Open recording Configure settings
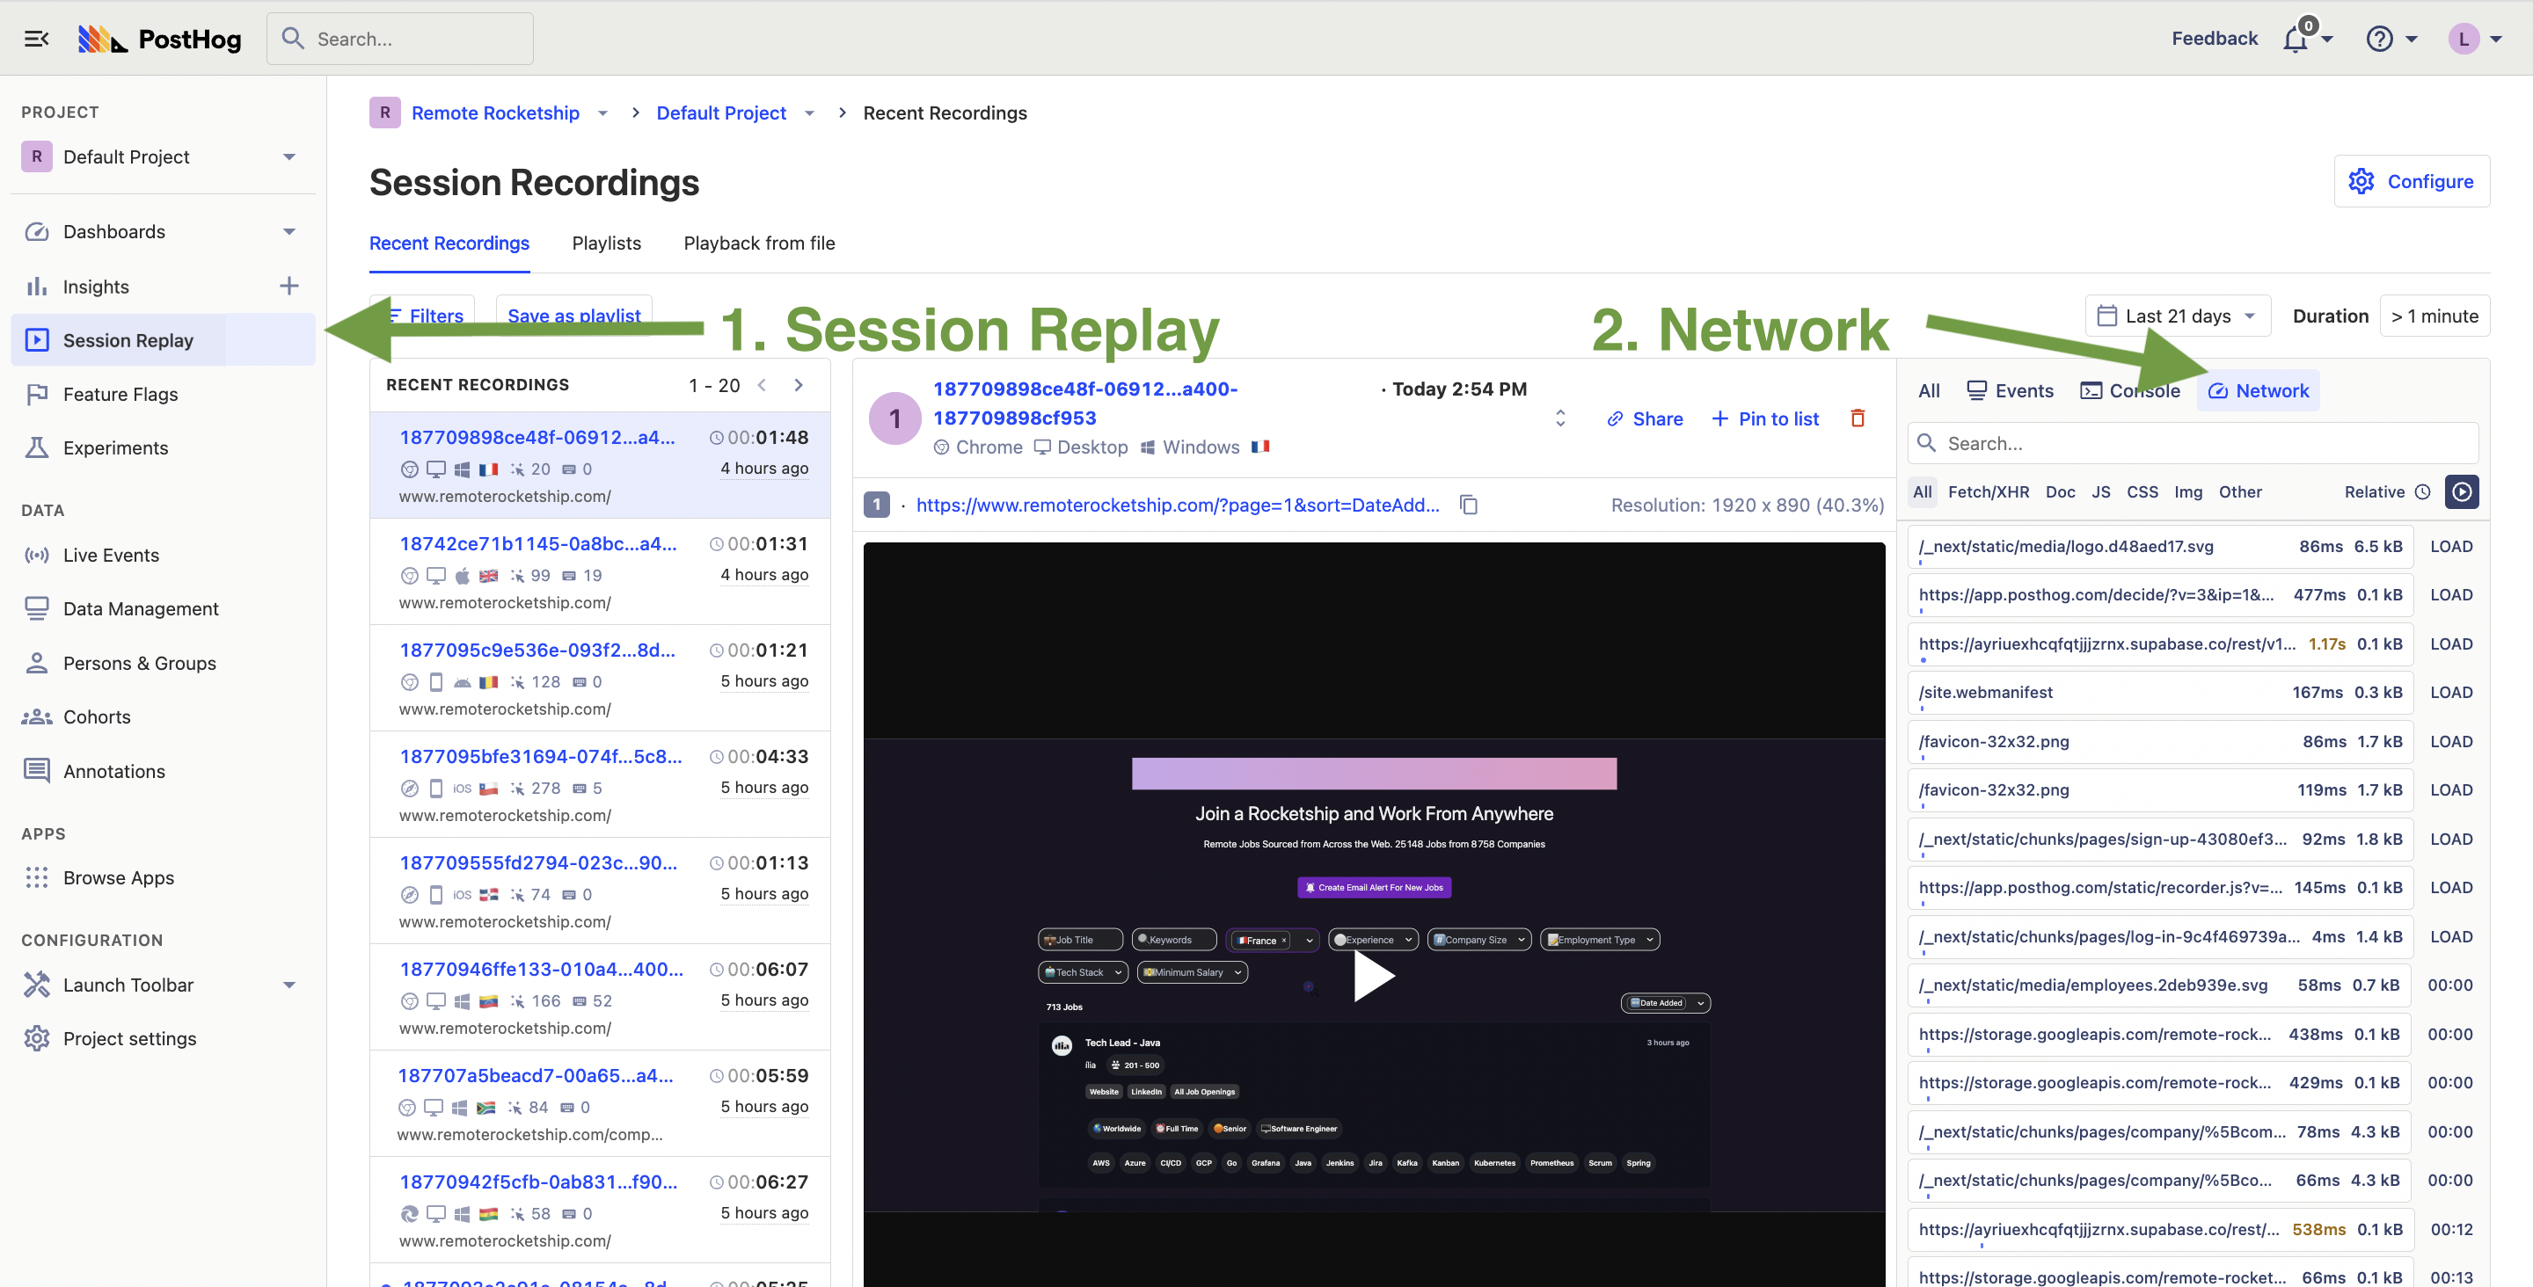This screenshot has width=2533, height=1287. 2412,181
